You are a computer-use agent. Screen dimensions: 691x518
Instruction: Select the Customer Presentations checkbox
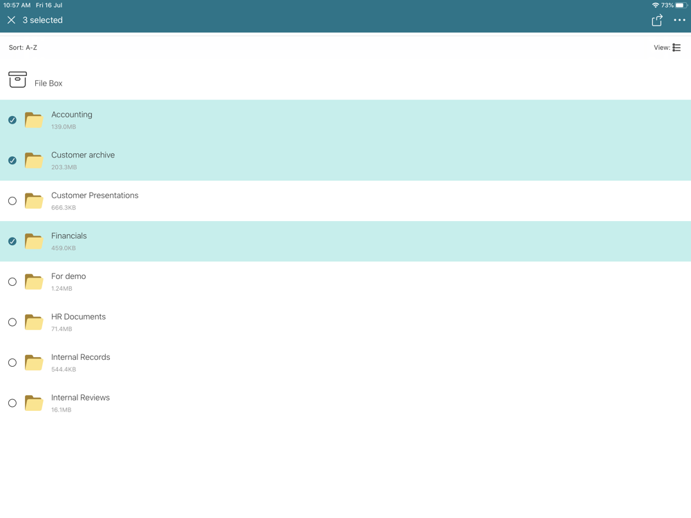(x=12, y=201)
